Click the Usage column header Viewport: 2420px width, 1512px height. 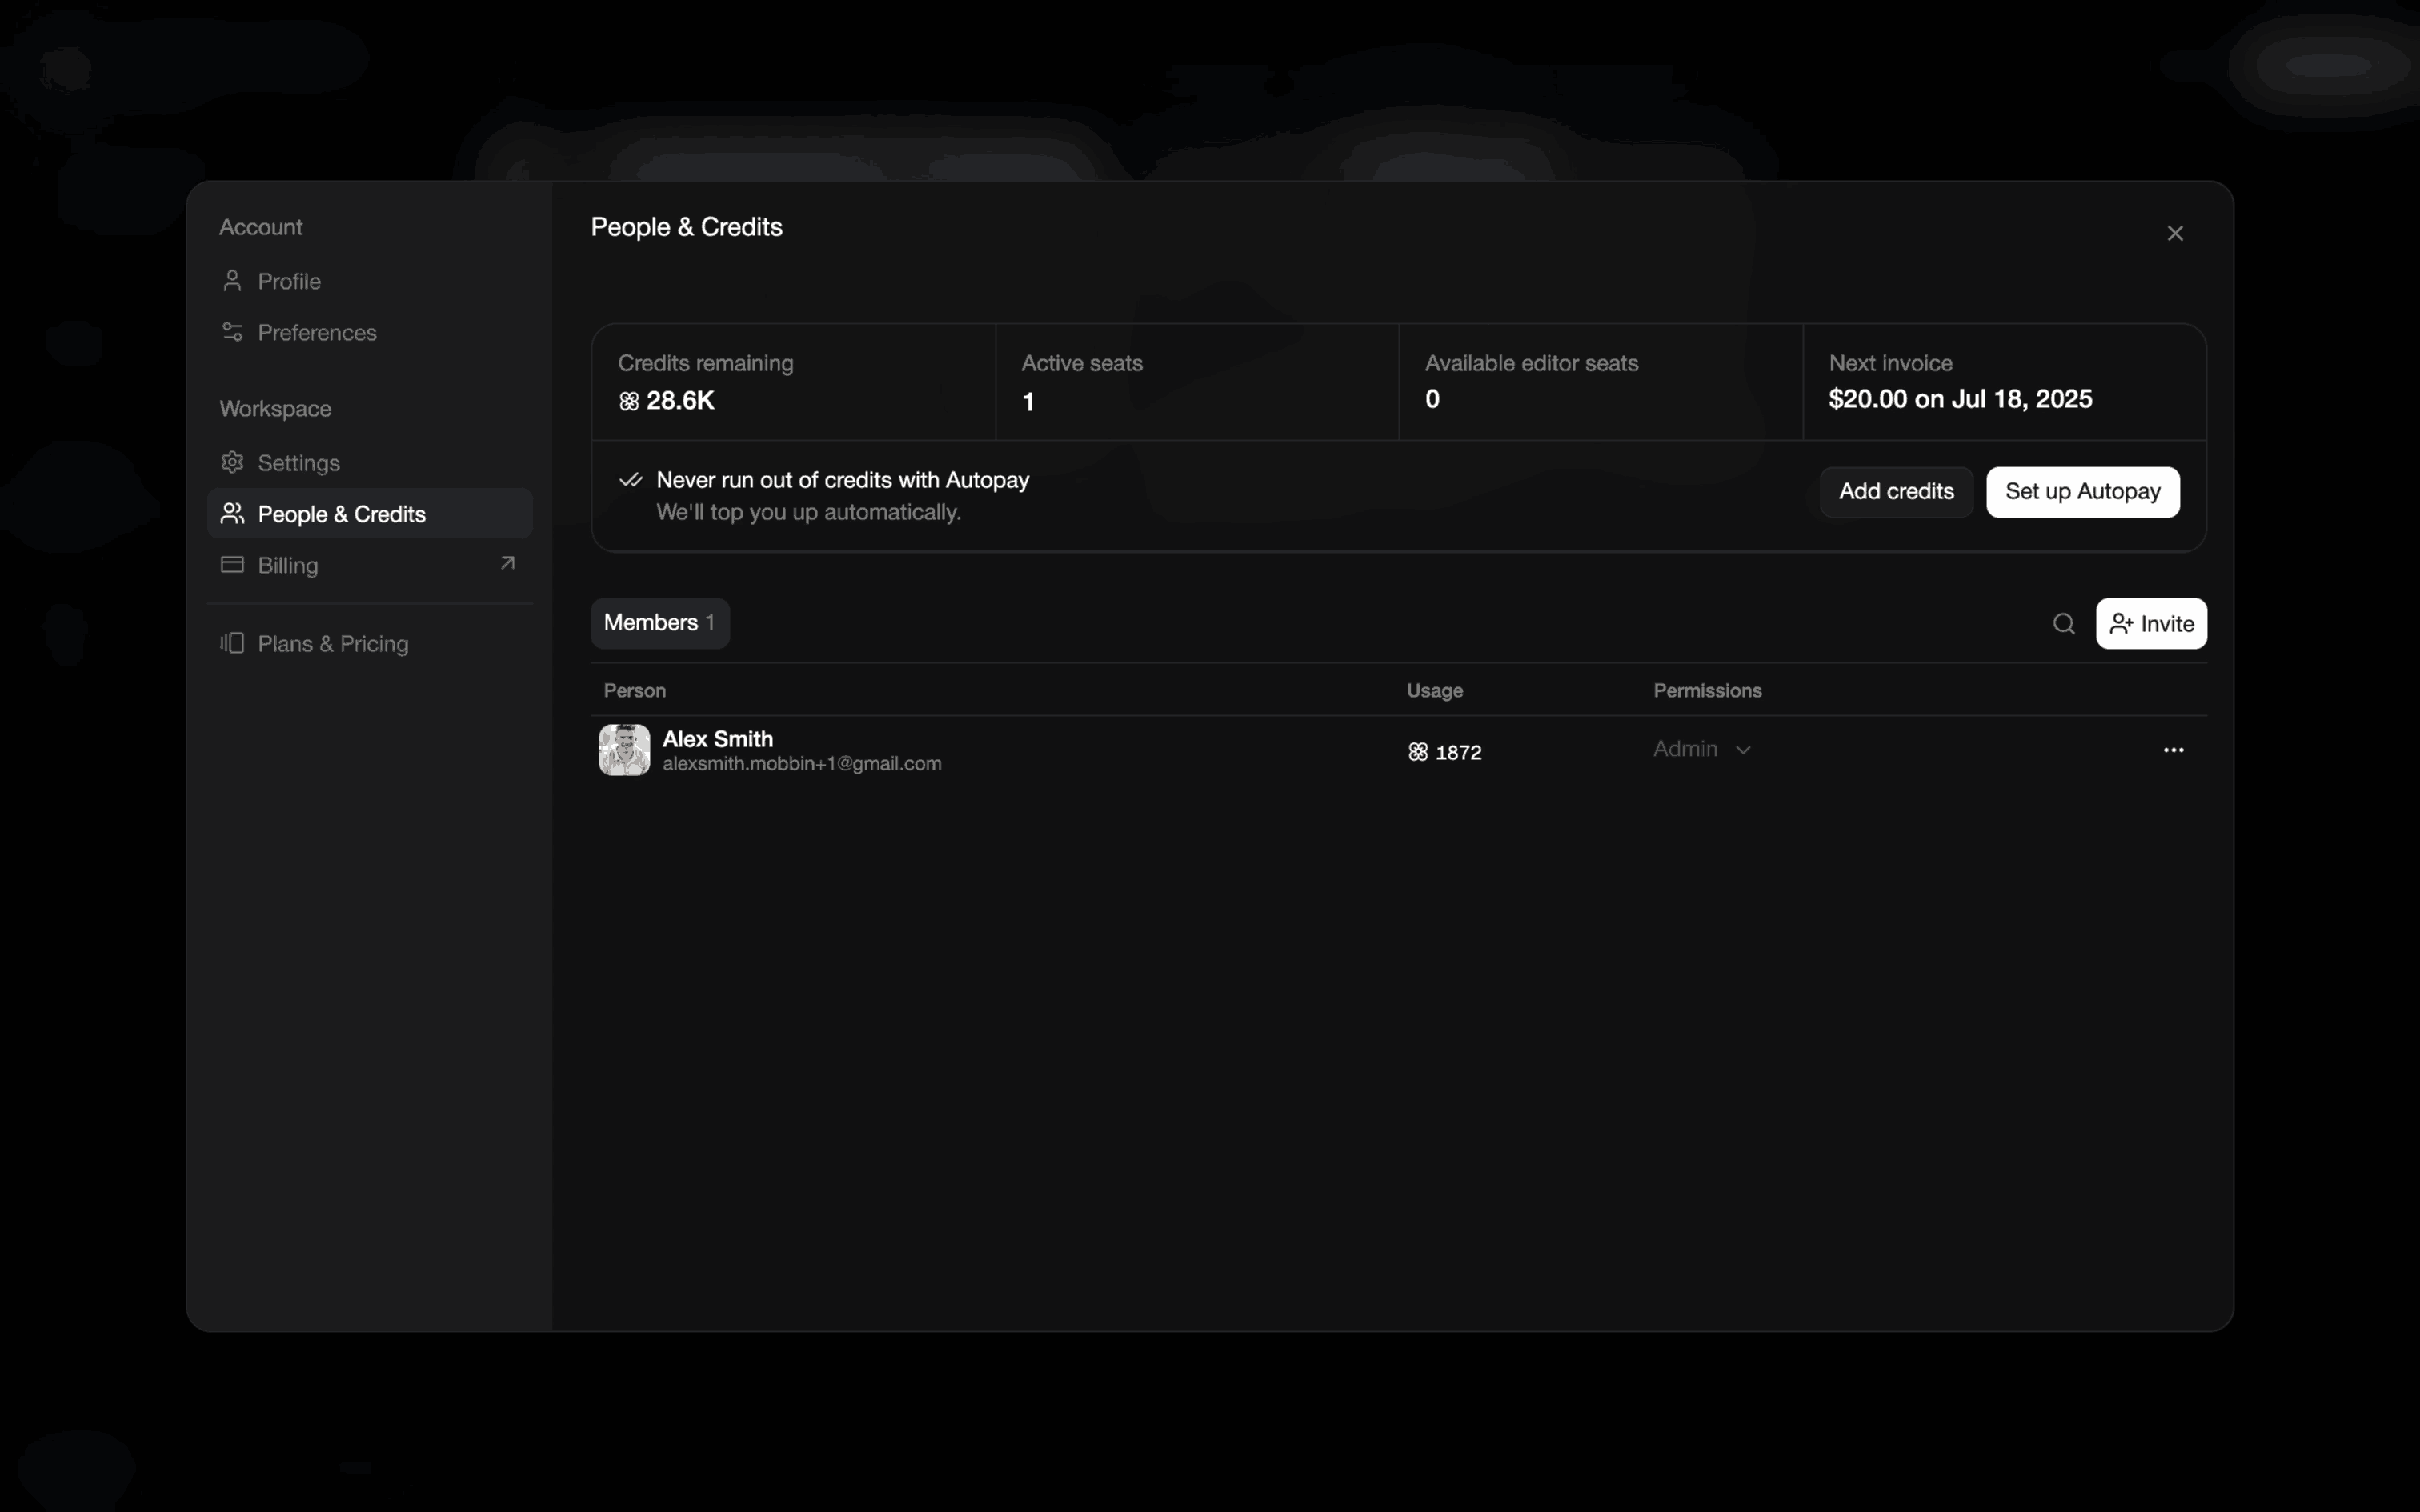tap(1434, 691)
